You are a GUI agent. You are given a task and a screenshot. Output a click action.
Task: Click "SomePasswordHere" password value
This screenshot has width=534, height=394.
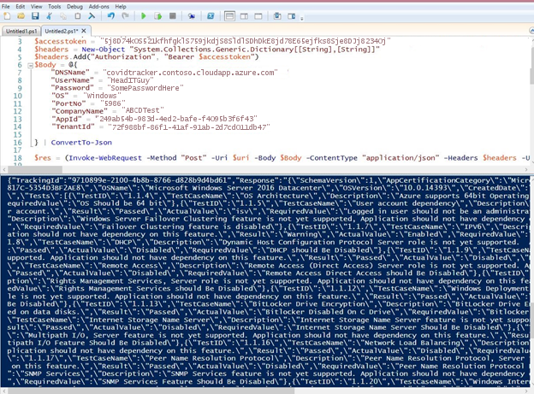pyautogui.click(x=145, y=88)
